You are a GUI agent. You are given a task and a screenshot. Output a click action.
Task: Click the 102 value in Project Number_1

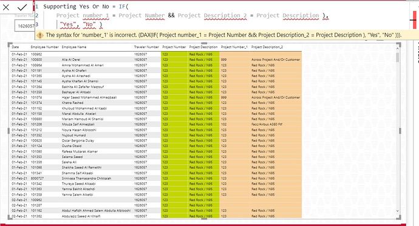tap(223, 125)
